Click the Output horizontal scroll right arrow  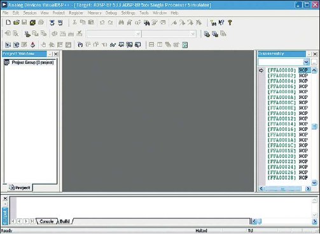(314, 221)
